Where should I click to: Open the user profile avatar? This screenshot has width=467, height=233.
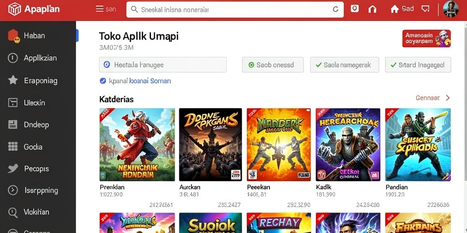[451, 9]
